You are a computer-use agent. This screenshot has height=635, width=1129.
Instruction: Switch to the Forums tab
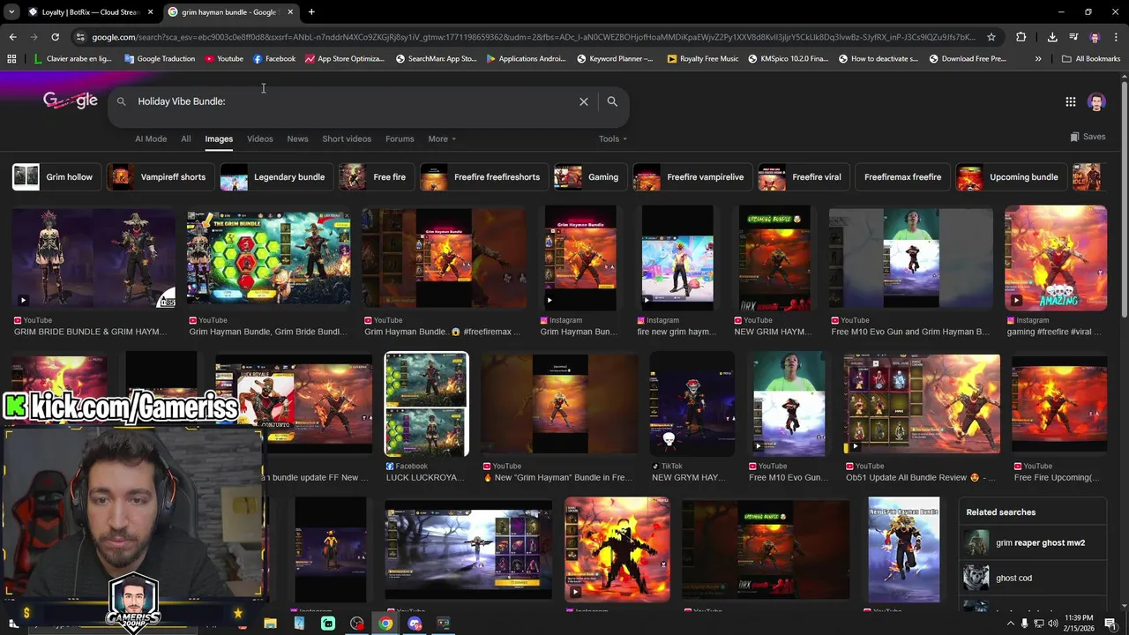pyautogui.click(x=400, y=139)
